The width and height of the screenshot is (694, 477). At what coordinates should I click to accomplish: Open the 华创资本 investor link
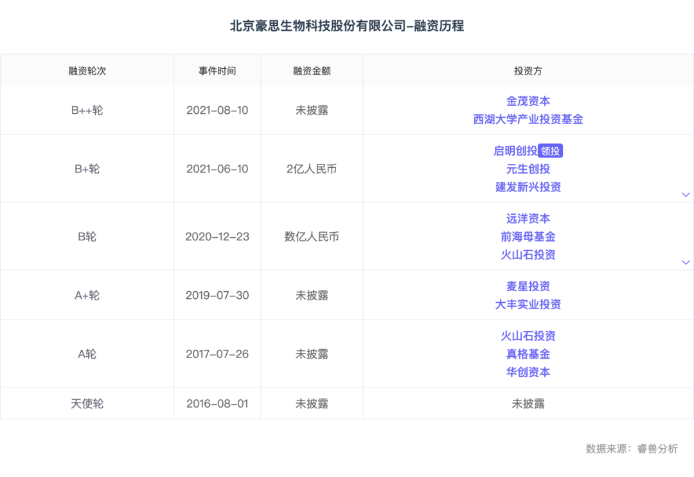[528, 372]
